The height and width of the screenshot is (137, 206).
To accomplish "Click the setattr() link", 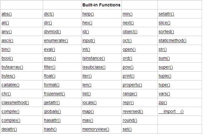I will [166, 14].
